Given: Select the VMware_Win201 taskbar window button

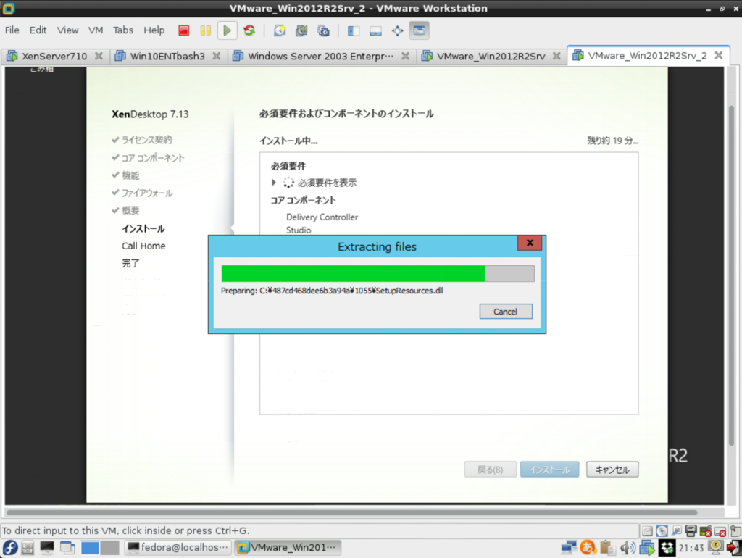Looking at the screenshot, I should click(x=288, y=548).
